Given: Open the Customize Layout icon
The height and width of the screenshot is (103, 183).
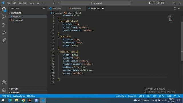Looking at the screenshot, I should pos(162,3).
